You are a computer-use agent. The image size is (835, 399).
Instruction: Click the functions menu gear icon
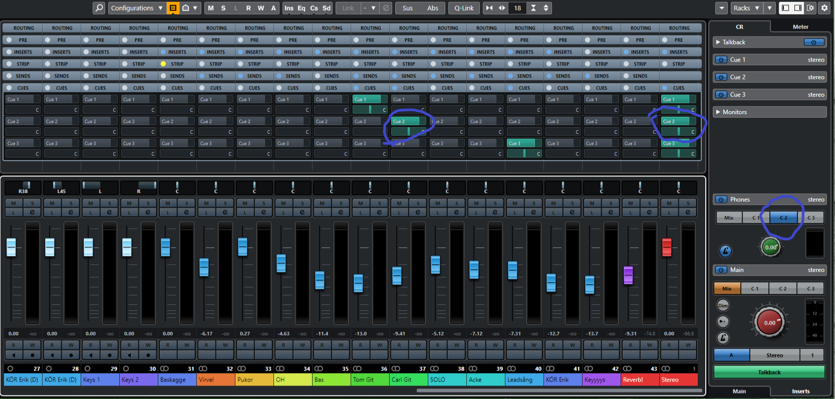pyautogui.click(x=824, y=8)
